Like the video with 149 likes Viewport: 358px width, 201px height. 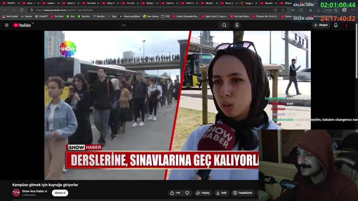tap(175, 193)
